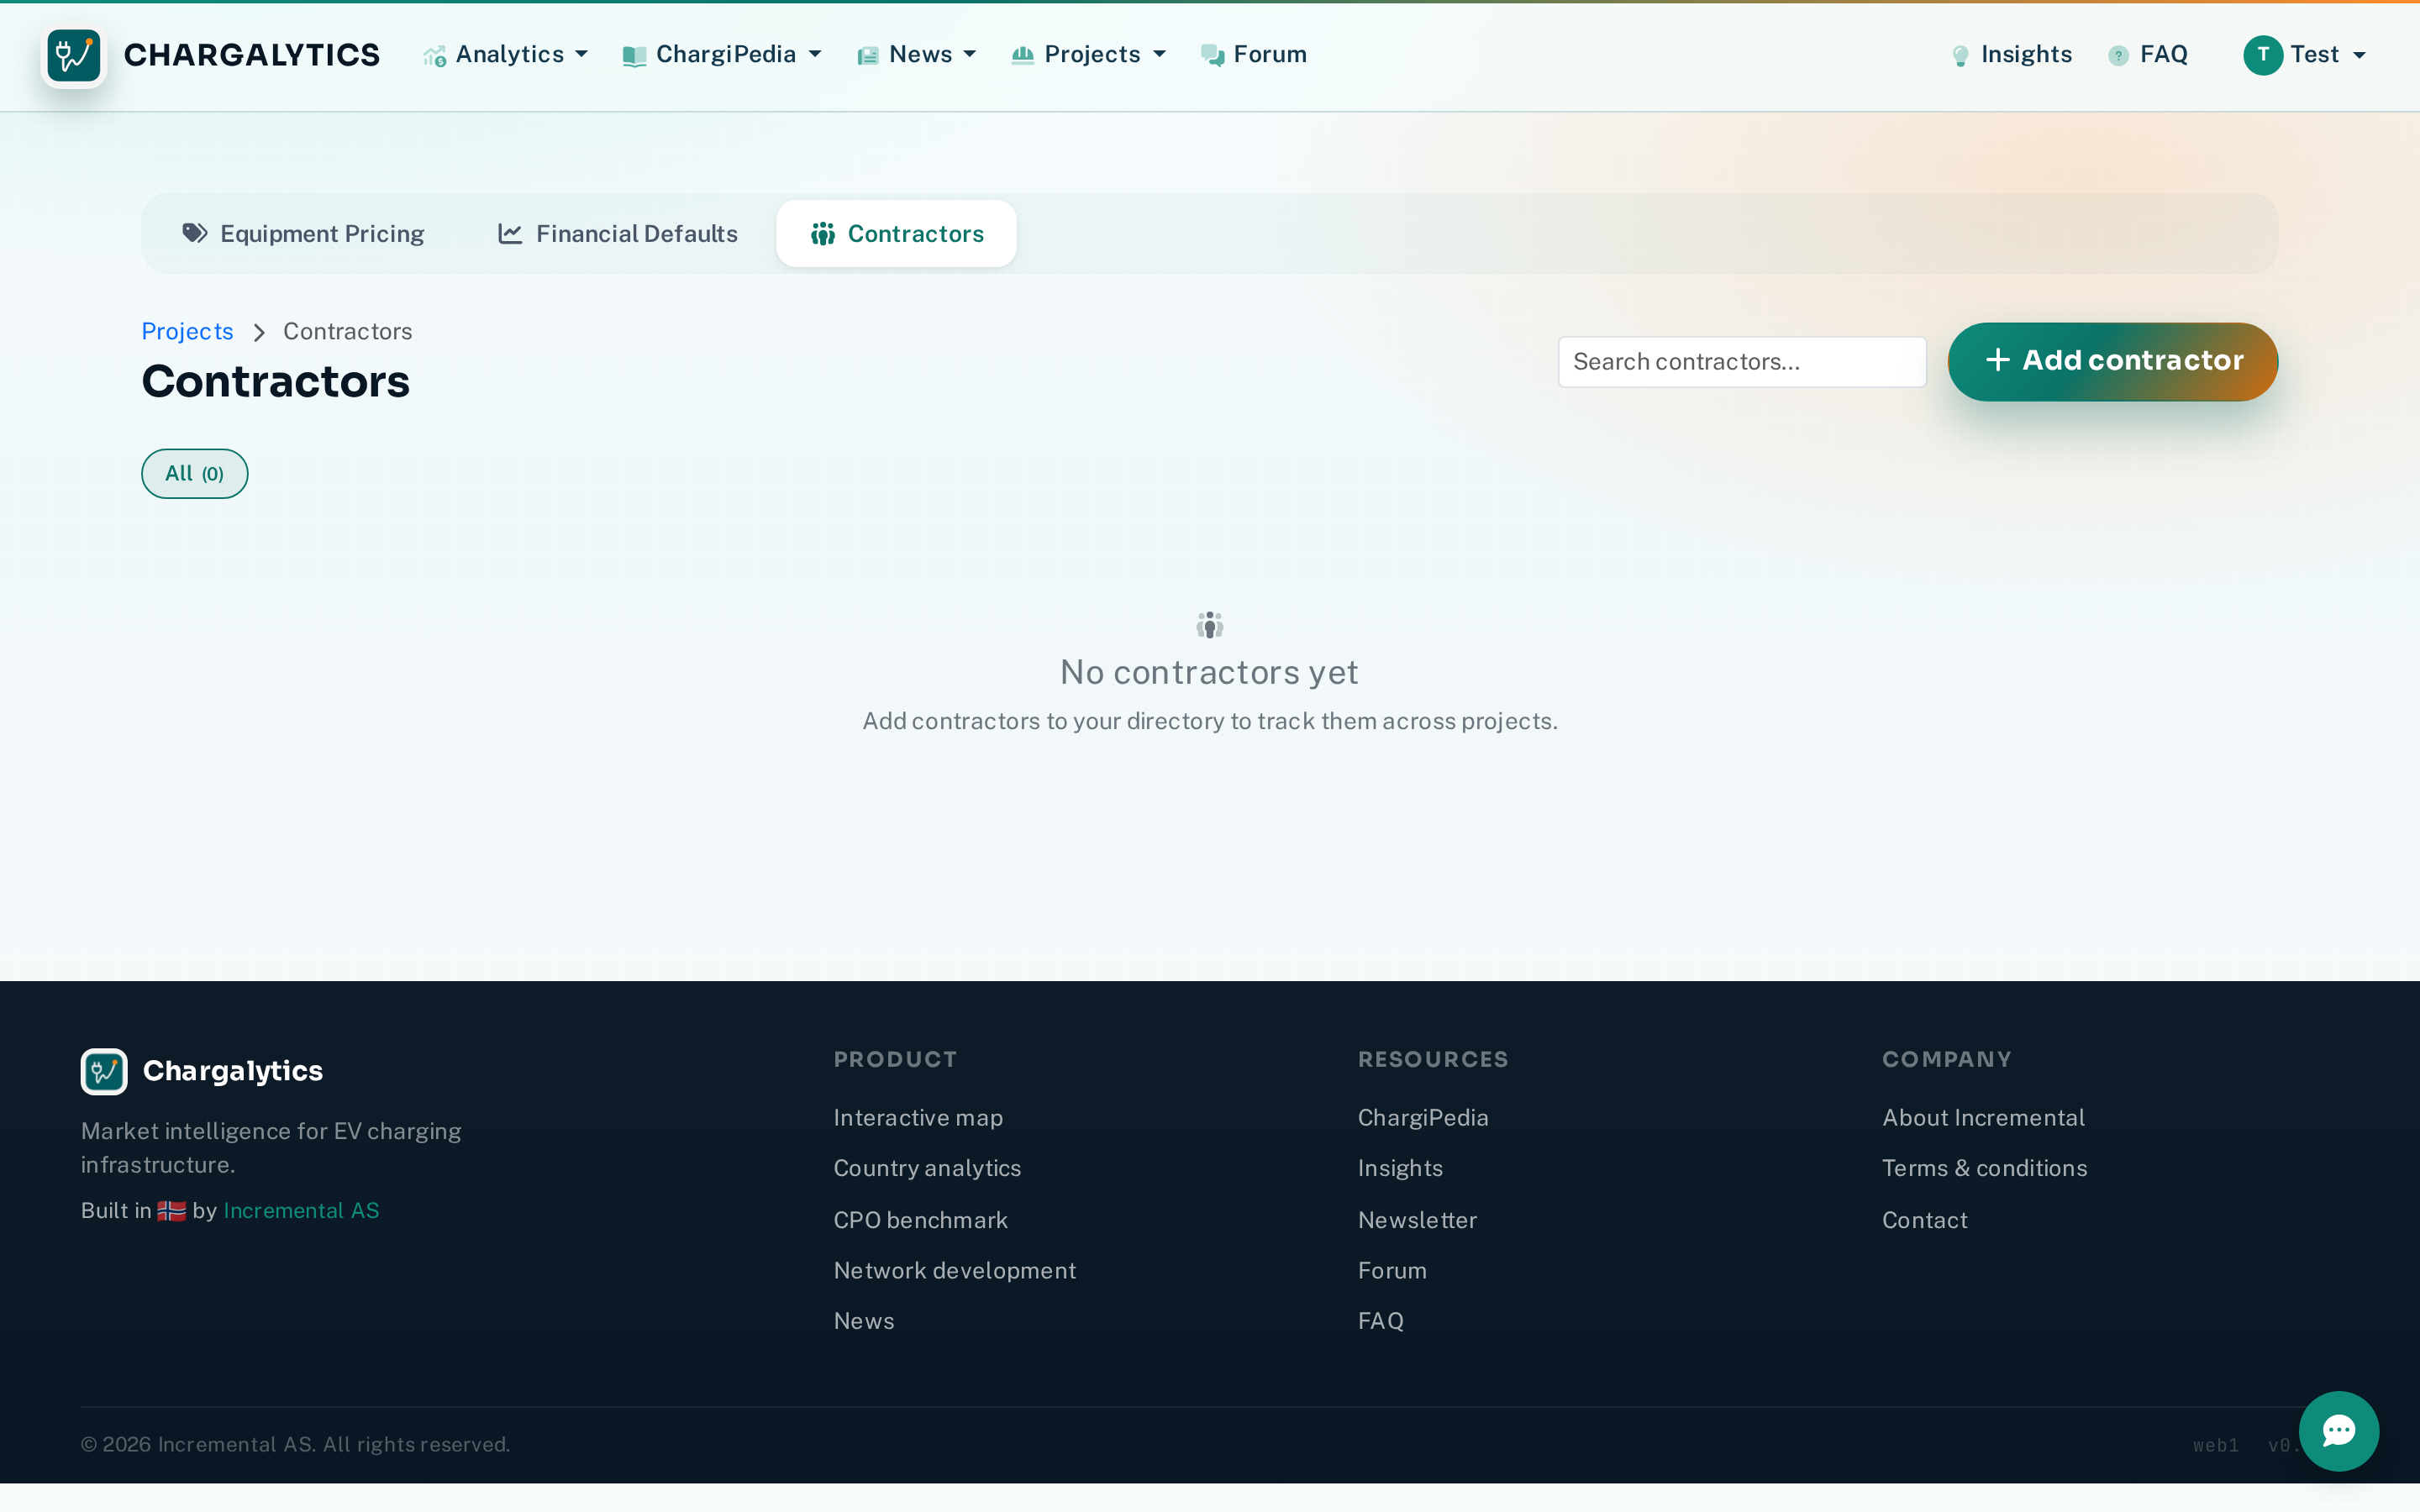The image size is (2420, 1512).
Task: Open Interactive map footer link
Action: pyautogui.click(x=918, y=1117)
